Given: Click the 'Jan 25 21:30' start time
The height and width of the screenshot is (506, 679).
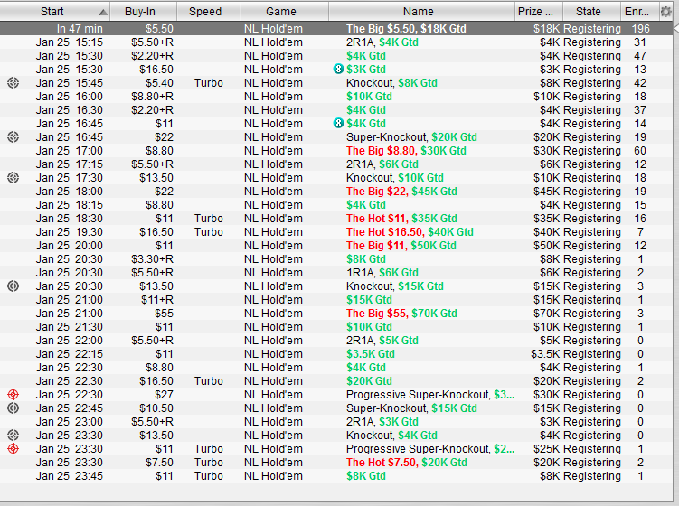Looking at the screenshot, I should point(70,327).
